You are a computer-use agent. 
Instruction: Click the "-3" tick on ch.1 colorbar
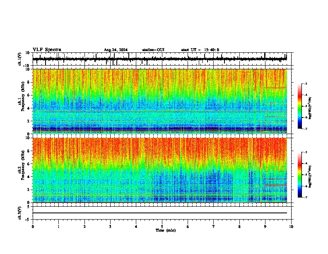pos(305,84)
